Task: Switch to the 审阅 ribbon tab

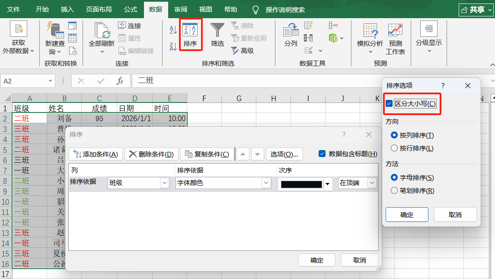Action: [182, 9]
